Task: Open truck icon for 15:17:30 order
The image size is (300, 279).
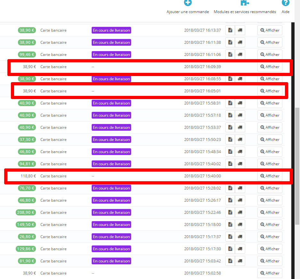Action: [x=240, y=249]
